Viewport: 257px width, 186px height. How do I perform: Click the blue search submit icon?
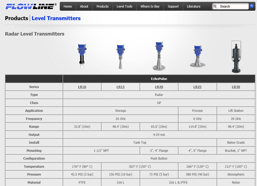click(x=252, y=6)
